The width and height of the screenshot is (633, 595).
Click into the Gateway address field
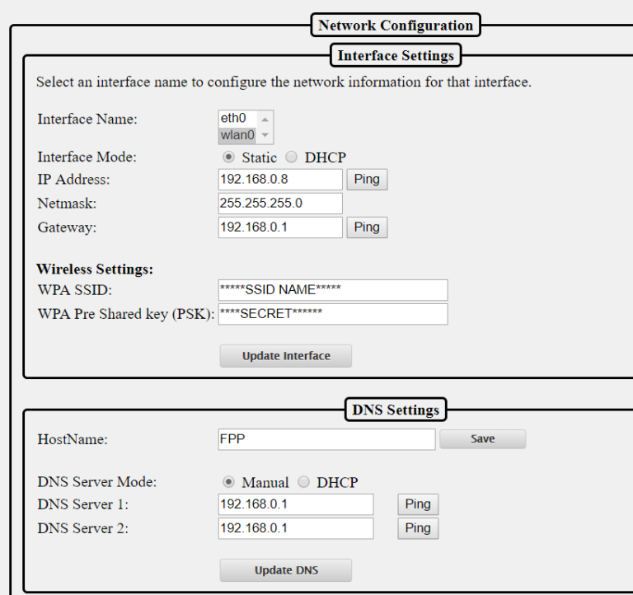(x=279, y=227)
